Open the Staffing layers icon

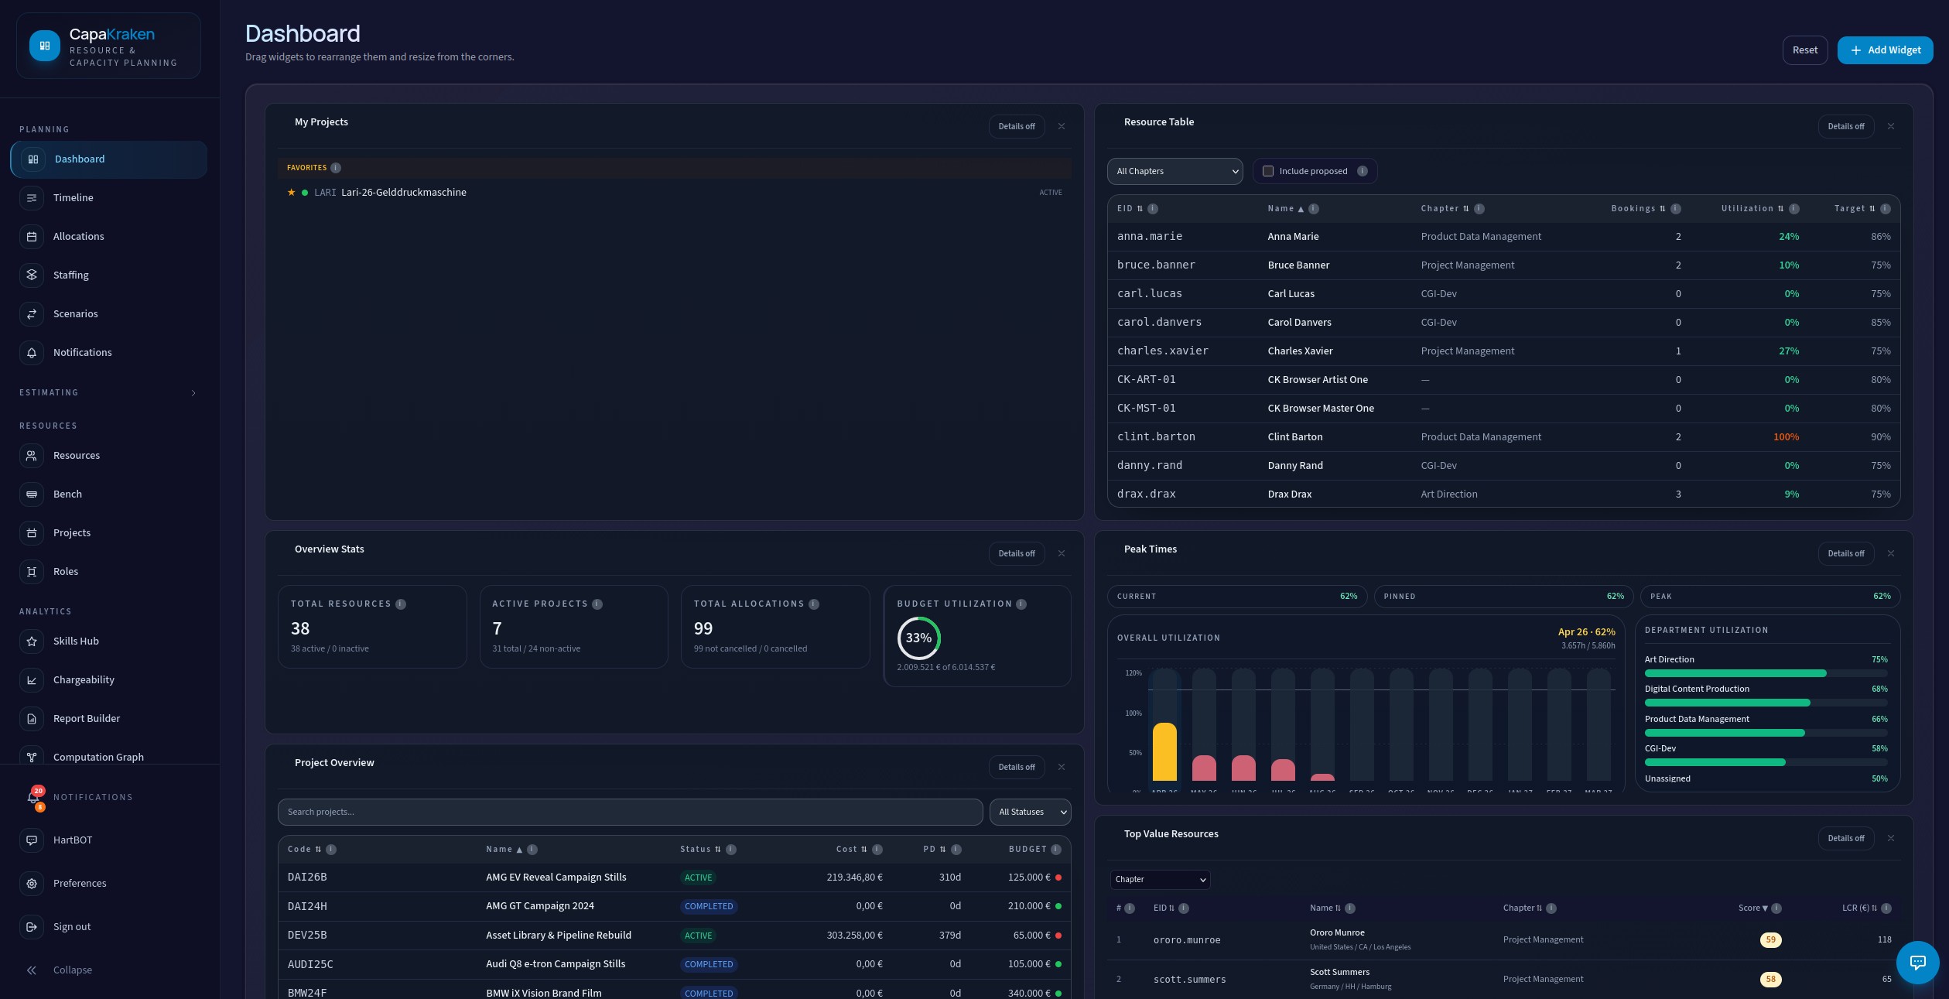(x=32, y=275)
